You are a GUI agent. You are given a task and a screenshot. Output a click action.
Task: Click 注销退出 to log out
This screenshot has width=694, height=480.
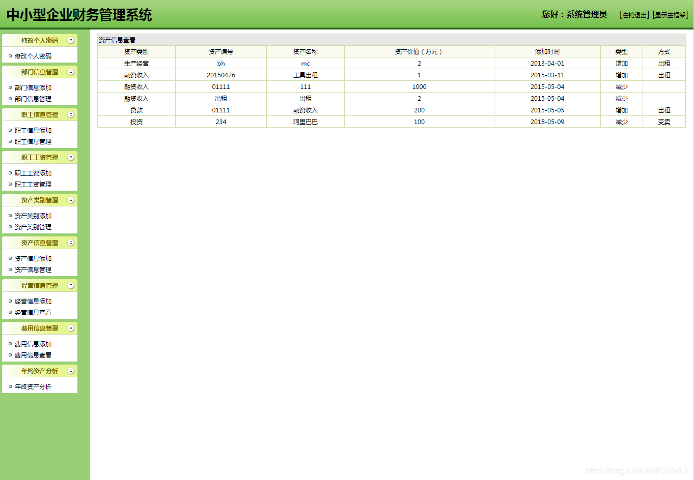click(x=634, y=15)
